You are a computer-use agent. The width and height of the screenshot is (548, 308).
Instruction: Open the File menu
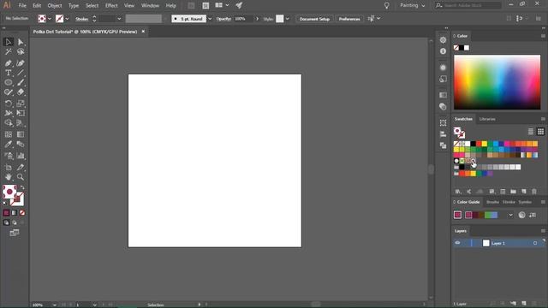(22, 6)
